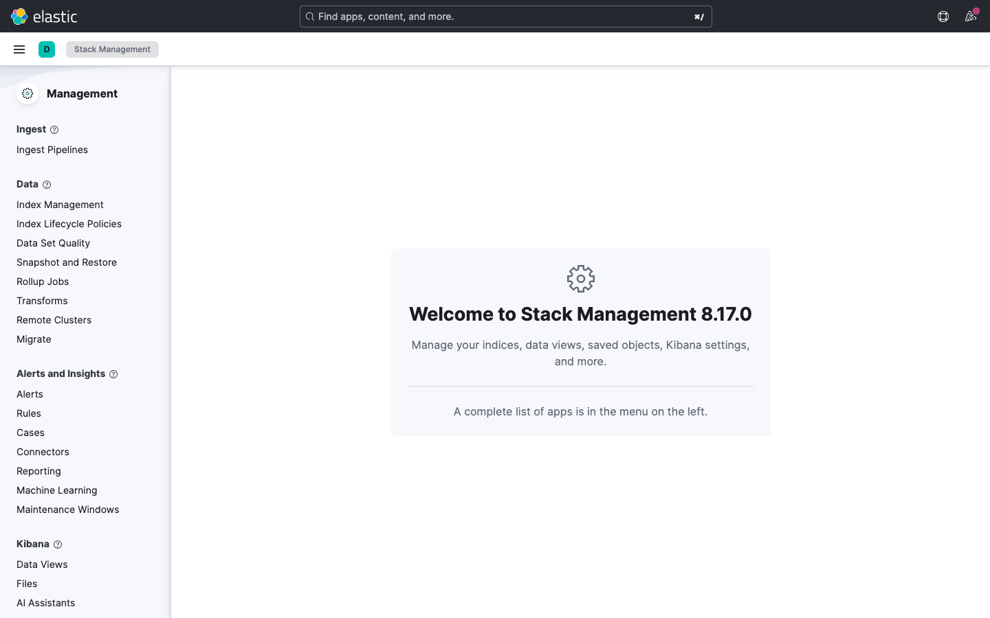The width and height of the screenshot is (990, 618).
Task: Click the Management gear icon
Action: point(27,93)
